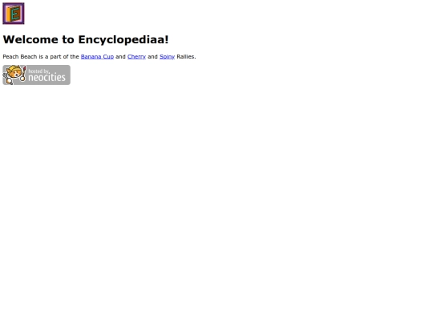Screen dimensions: 433x325
Task: Open the Banana Cup link
Action: click(97, 57)
